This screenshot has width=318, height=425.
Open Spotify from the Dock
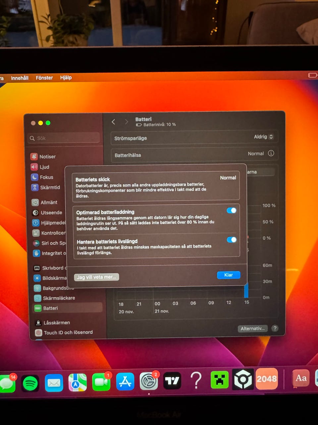click(x=30, y=383)
